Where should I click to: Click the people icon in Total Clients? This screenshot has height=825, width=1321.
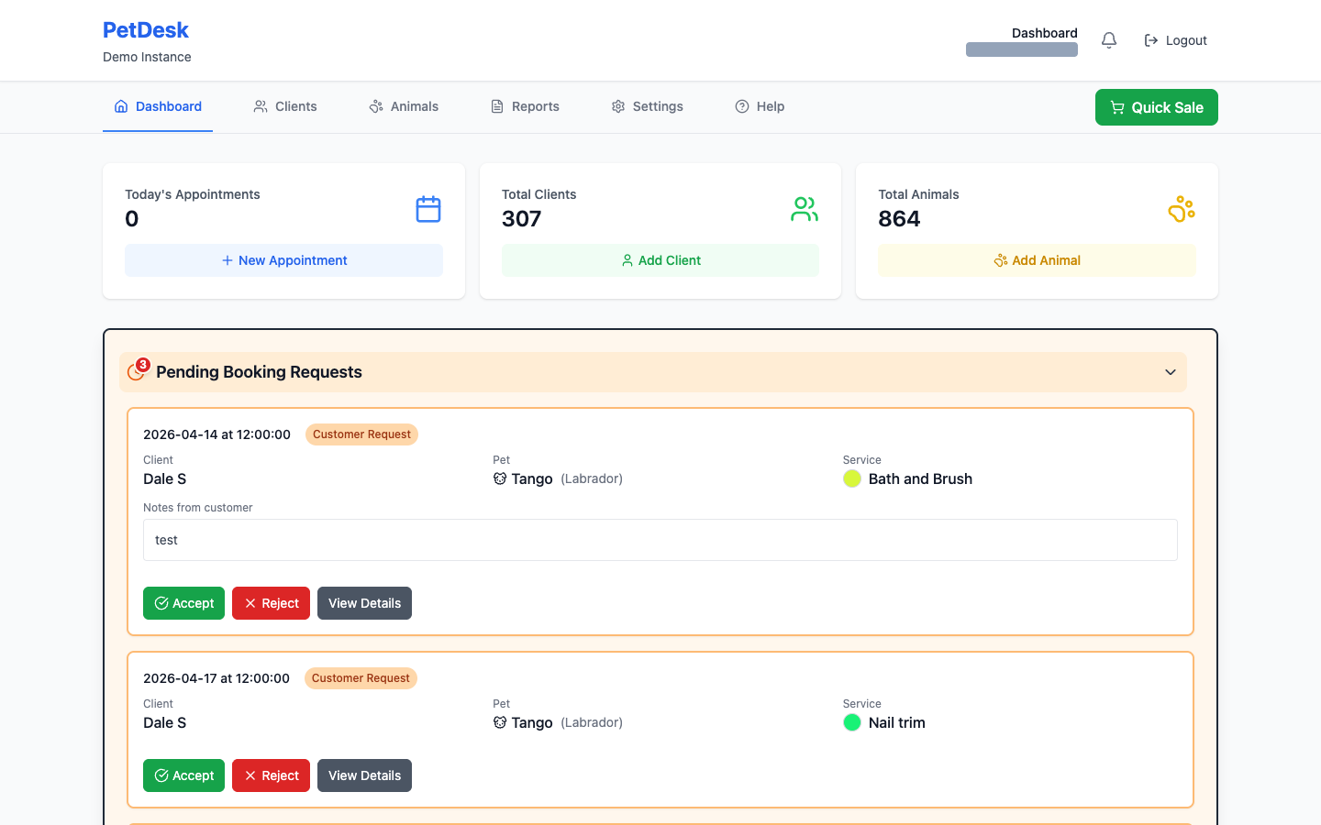(x=805, y=209)
